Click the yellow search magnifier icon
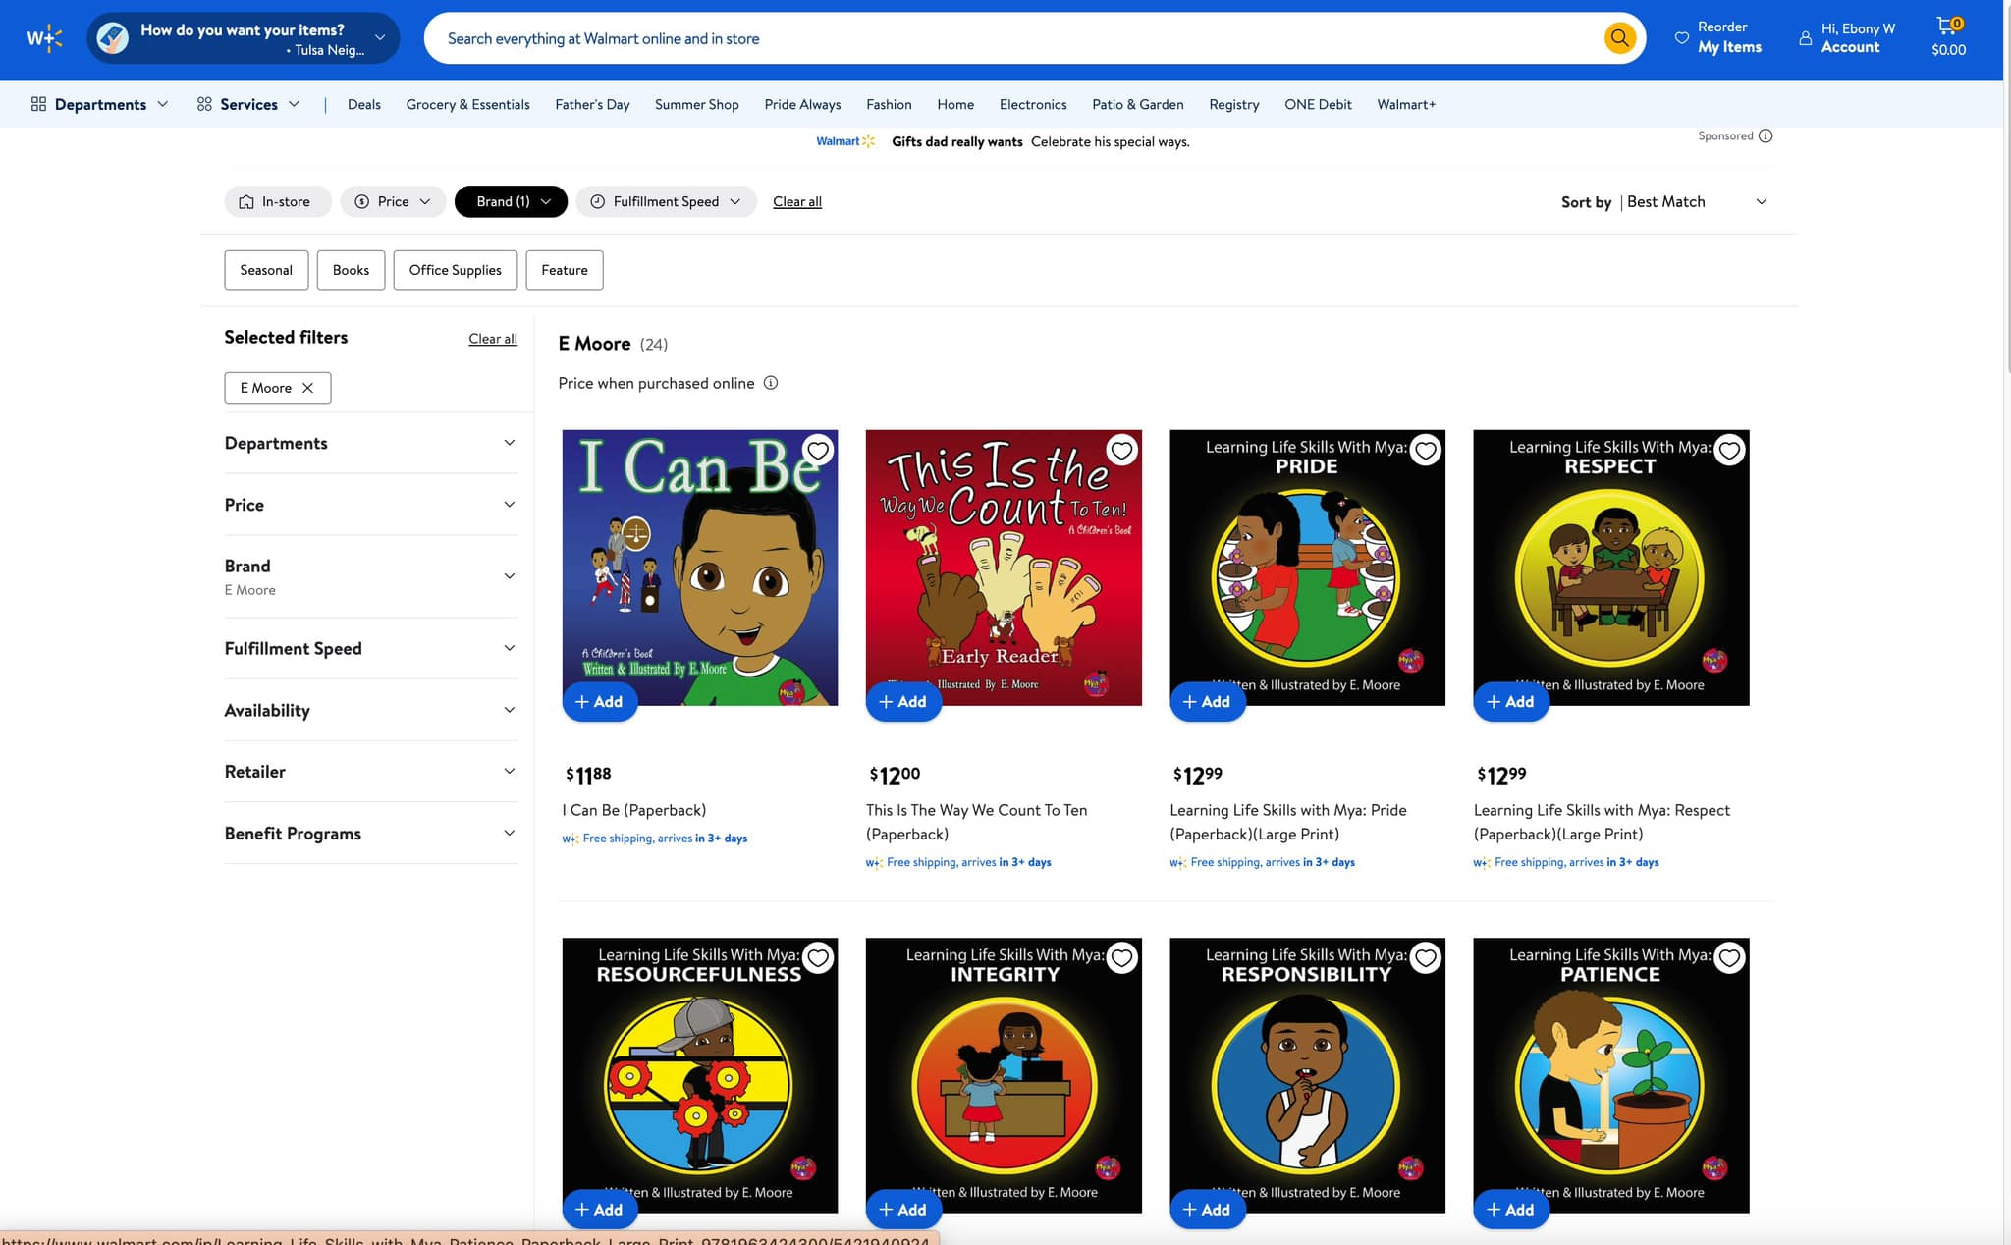 pyautogui.click(x=1619, y=38)
